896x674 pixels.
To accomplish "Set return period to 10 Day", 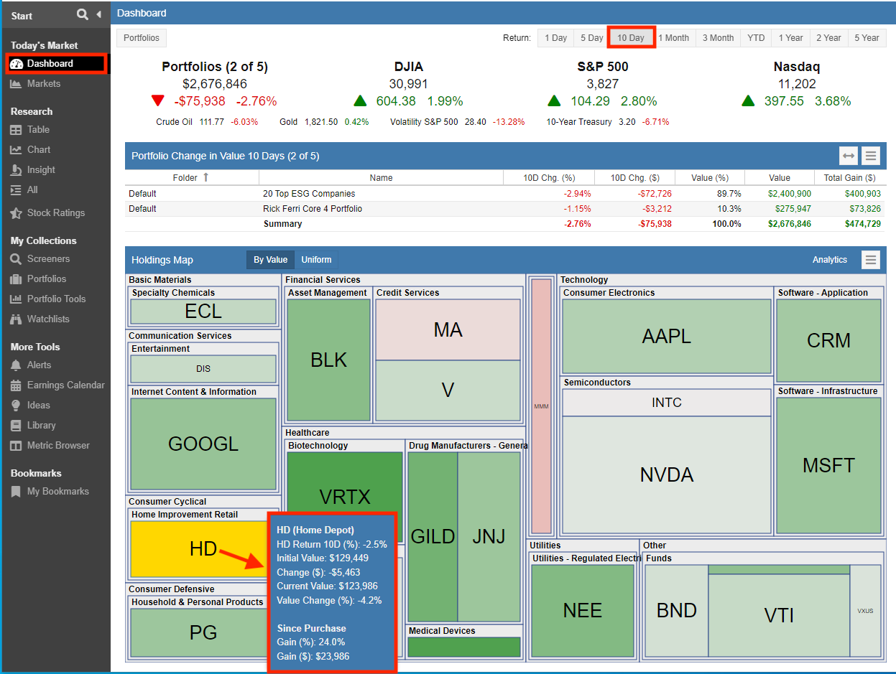I will pos(631,38).
